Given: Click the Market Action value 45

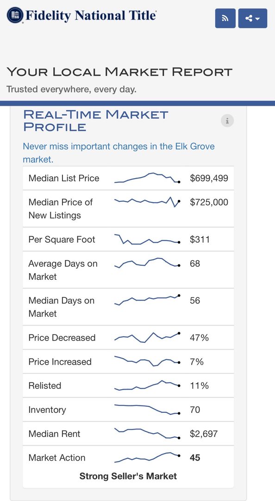Looking at the screenshot, I should point(195,457).
